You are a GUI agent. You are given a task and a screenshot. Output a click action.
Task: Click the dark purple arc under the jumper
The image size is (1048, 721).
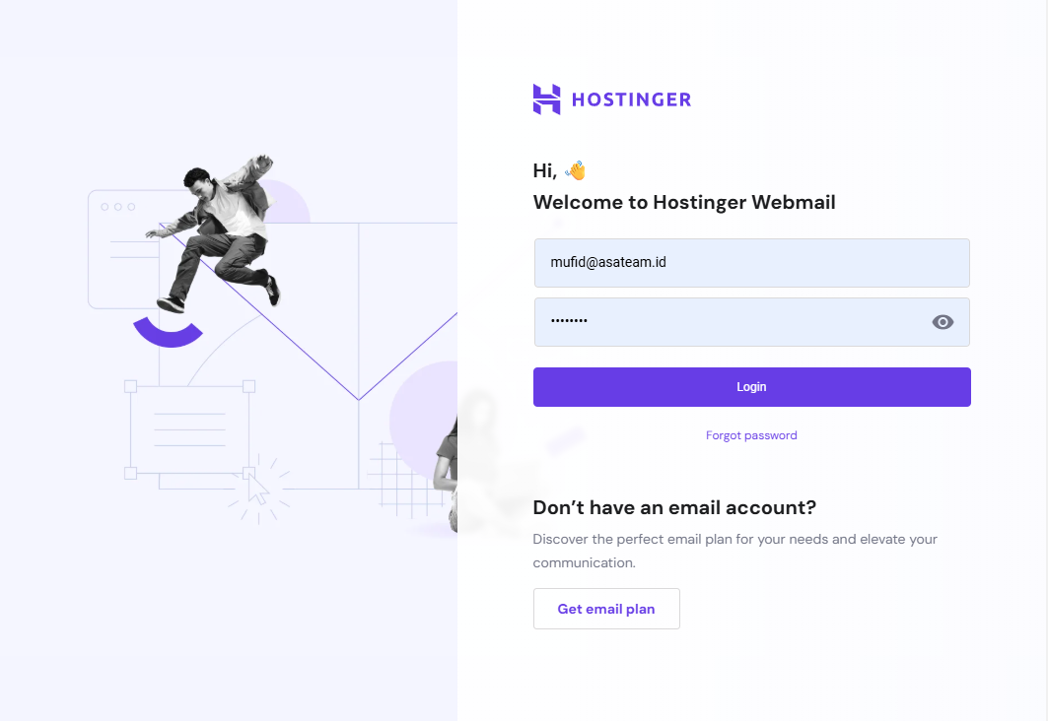point(168,332)
